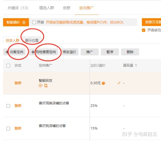Click the 15% premium value
The height and width of the screenshot is (141, 161).
point(94,128)
